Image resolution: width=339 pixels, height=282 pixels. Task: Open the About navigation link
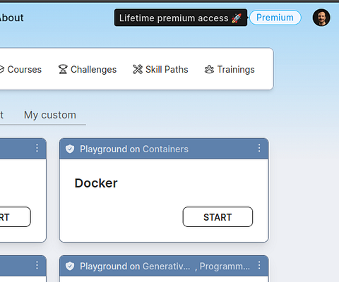click(11, 18)
